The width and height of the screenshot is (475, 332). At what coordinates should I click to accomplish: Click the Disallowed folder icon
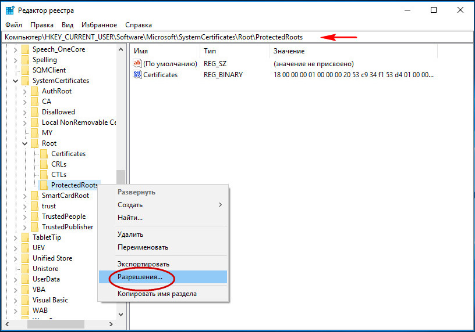(35, 112)
